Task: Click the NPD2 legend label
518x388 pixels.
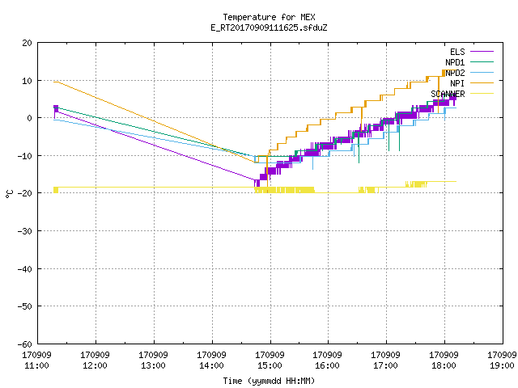Action: pyautogui.click(x=455, y=73)
